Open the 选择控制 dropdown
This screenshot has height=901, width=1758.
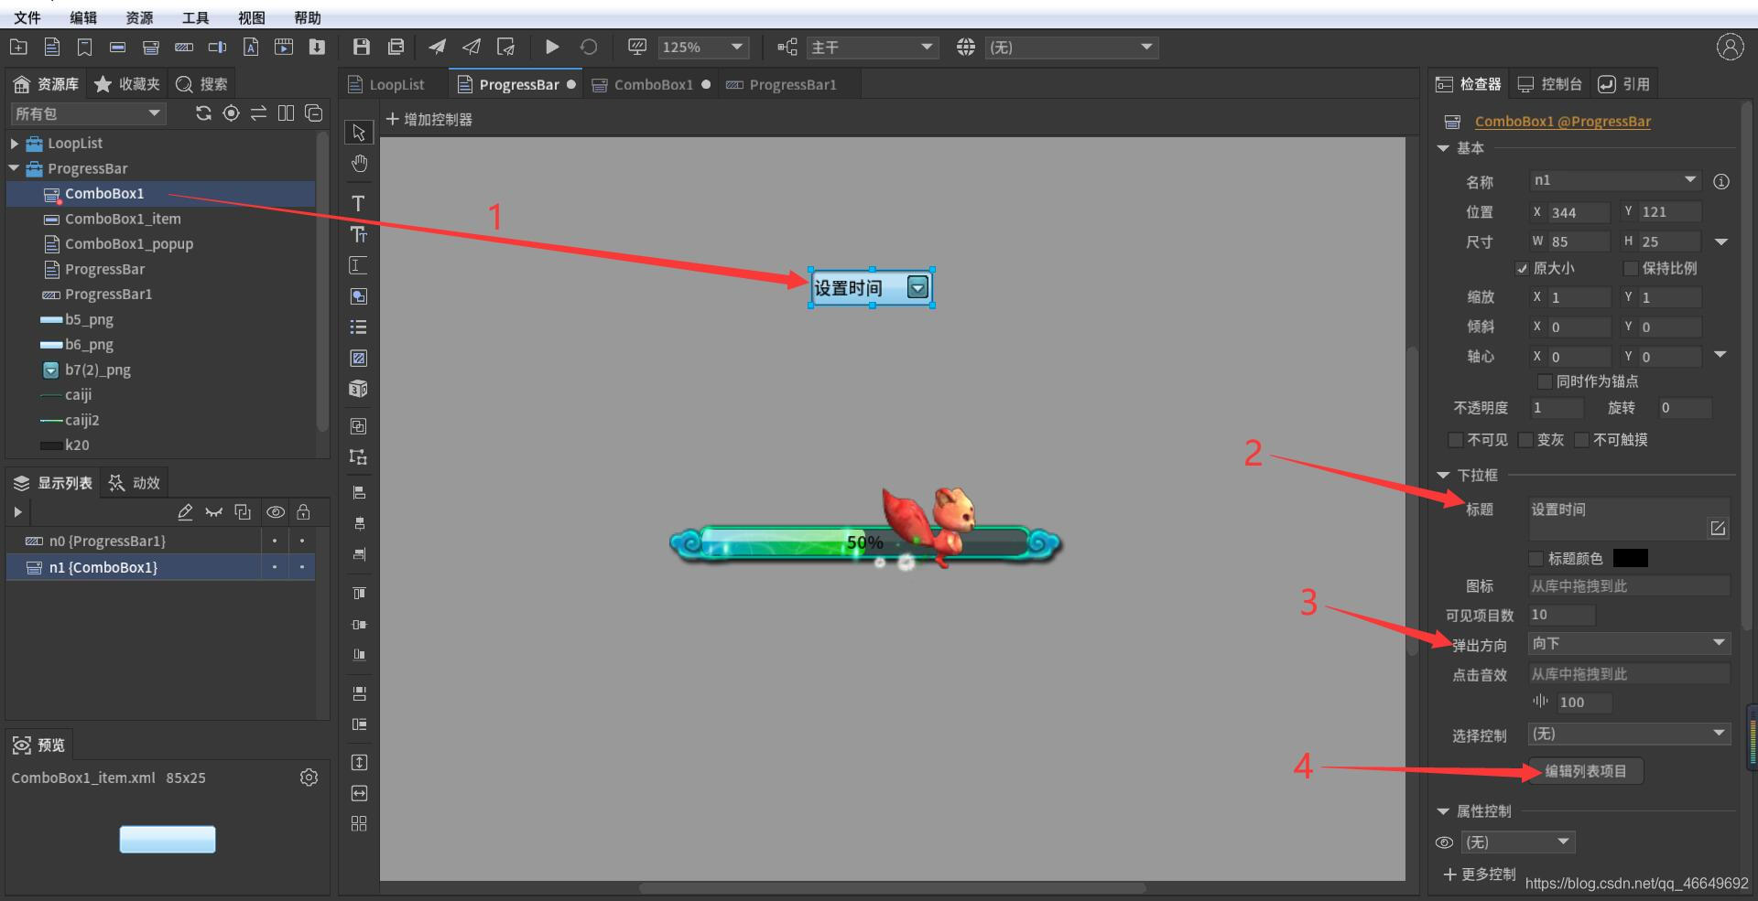coord(1629,734)
